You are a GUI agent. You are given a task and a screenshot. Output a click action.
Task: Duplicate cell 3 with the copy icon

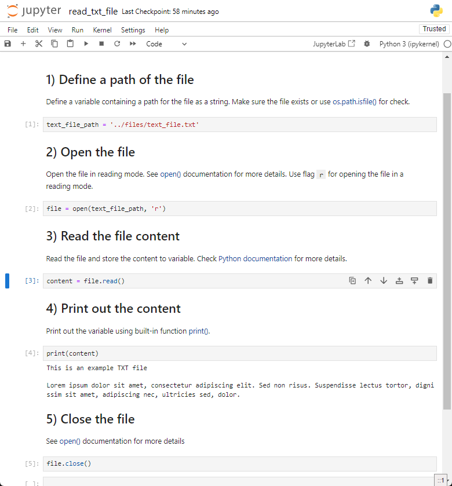[x=352, y=281]
